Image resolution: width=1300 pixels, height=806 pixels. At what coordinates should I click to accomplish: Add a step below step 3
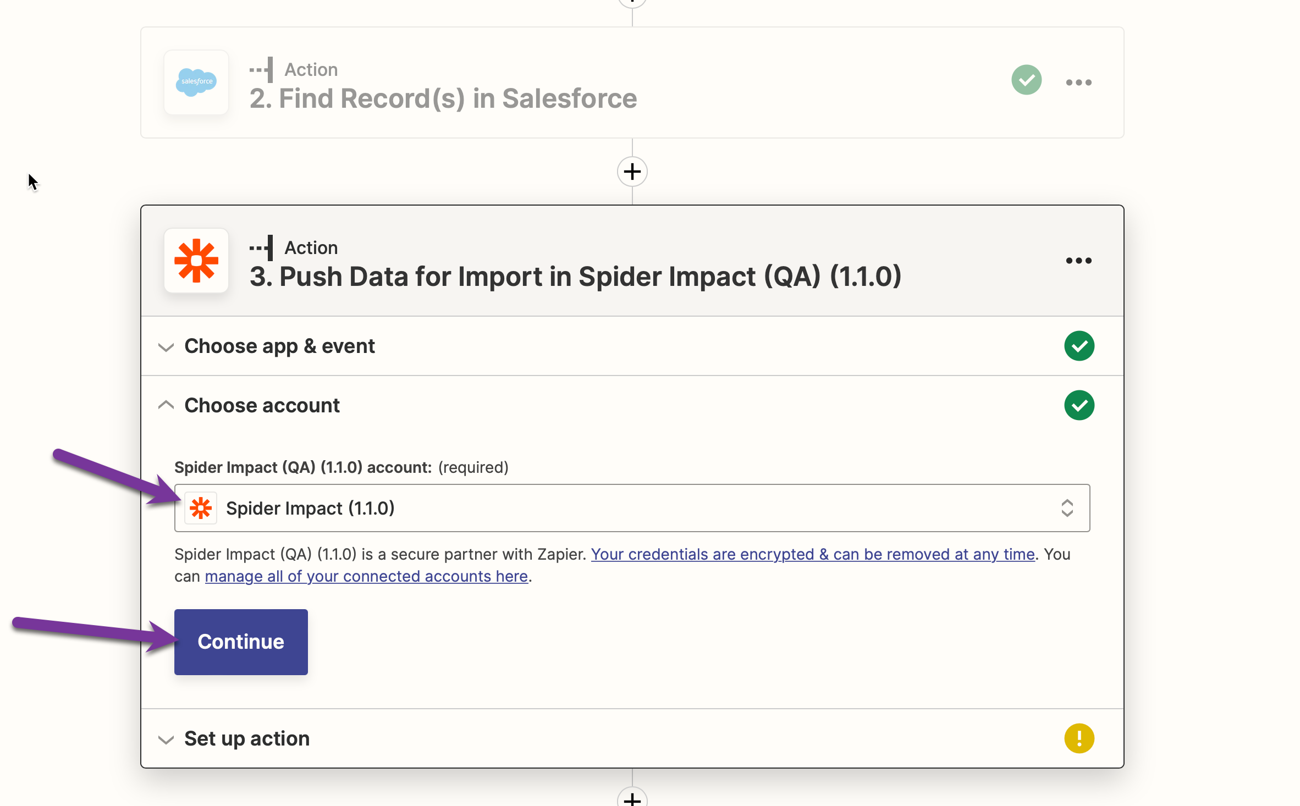(632, 798)
